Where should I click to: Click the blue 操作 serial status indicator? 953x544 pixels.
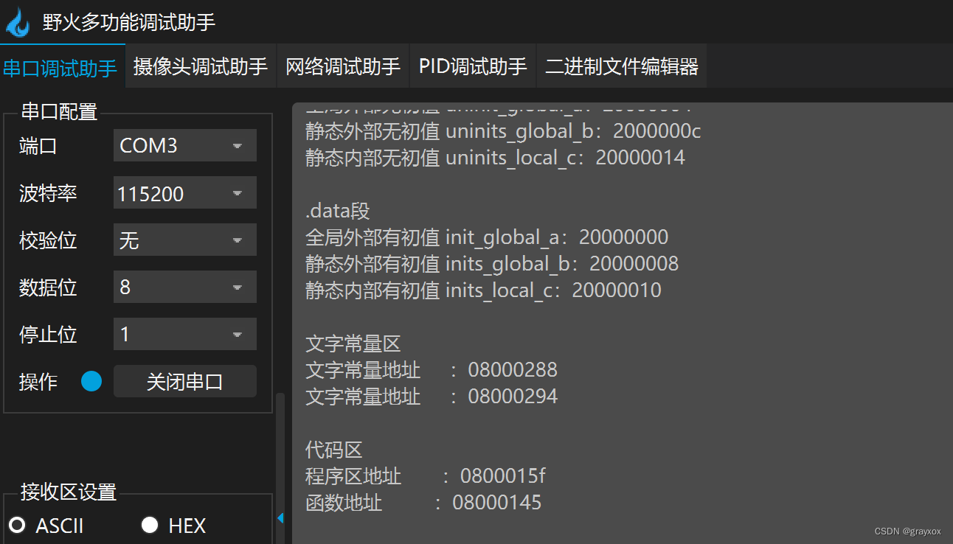pos(91,381)
